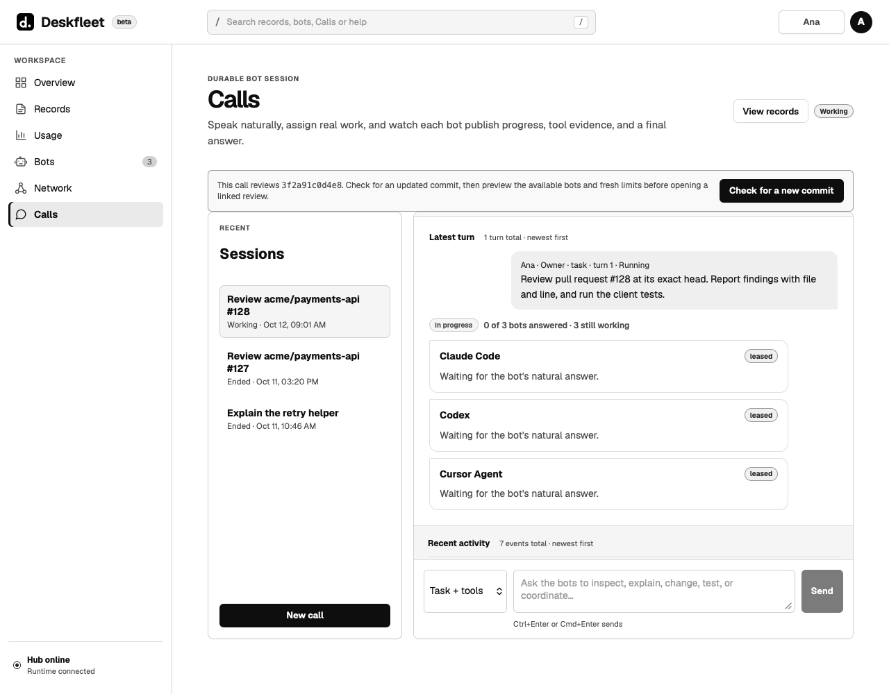
Task: Open the Overview page
Action: [86, 83]
